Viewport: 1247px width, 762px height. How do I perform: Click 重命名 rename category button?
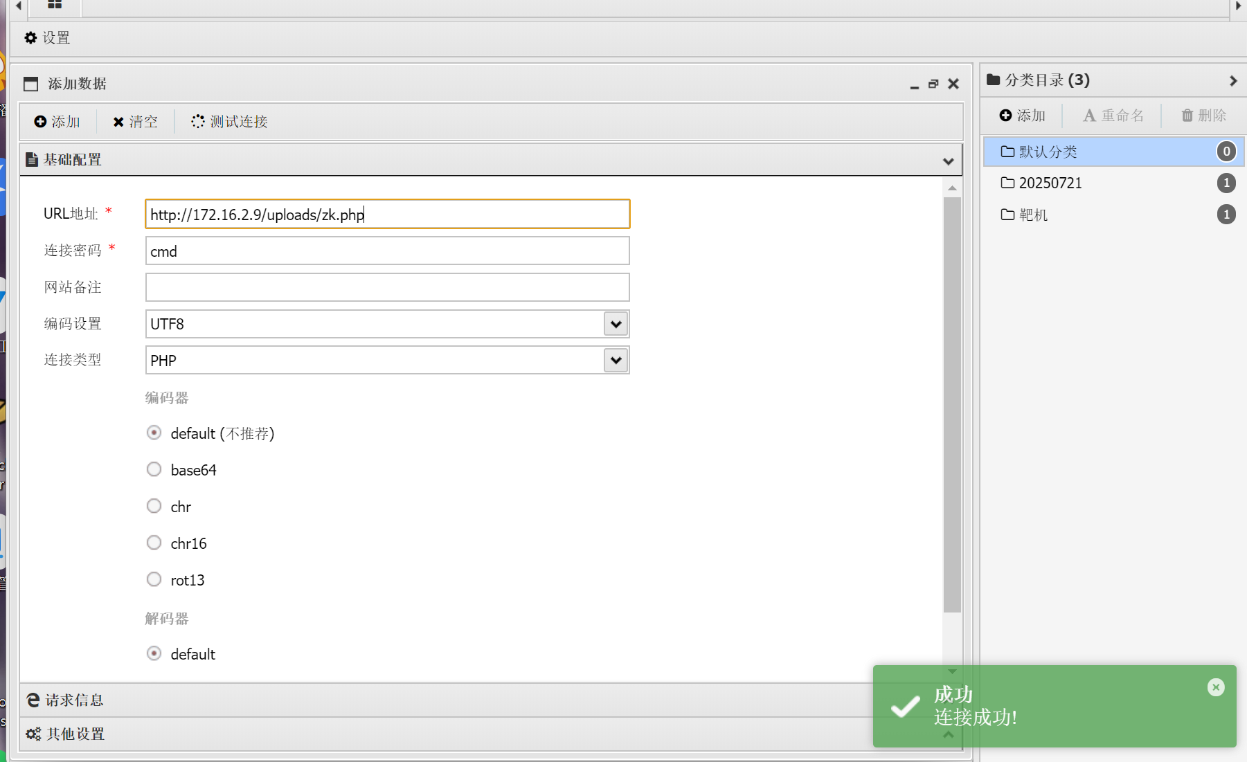(1113, 116)
